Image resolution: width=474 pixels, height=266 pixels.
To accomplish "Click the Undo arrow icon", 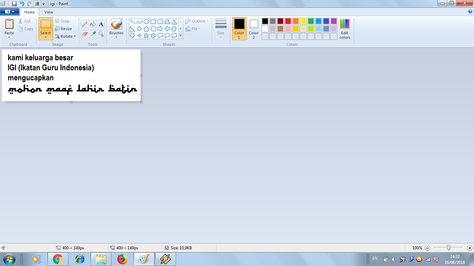I will (x=22, y=3).
